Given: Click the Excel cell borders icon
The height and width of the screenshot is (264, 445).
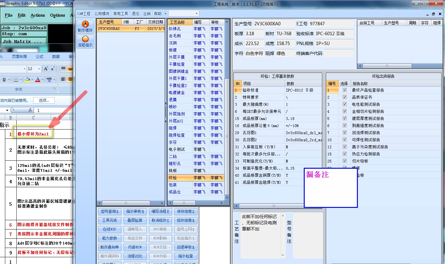Looking at the screenshot, I should click(16, 80).
